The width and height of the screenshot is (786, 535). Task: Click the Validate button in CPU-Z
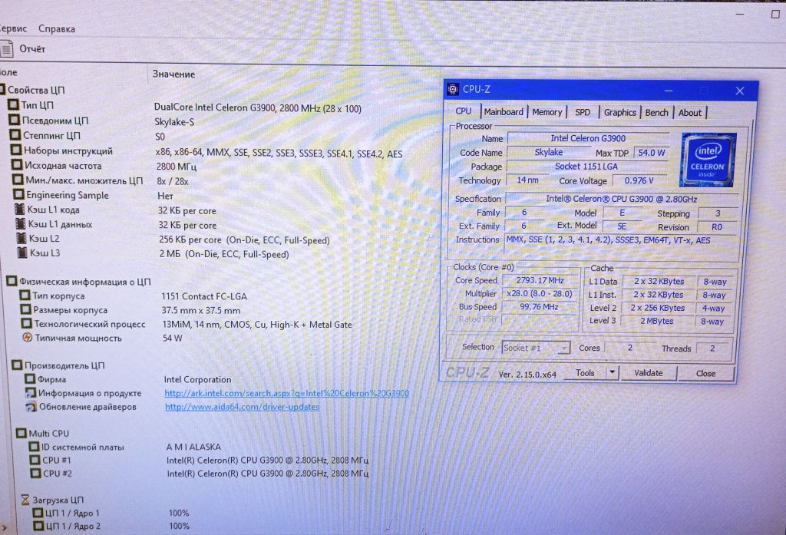coord(649,373)
